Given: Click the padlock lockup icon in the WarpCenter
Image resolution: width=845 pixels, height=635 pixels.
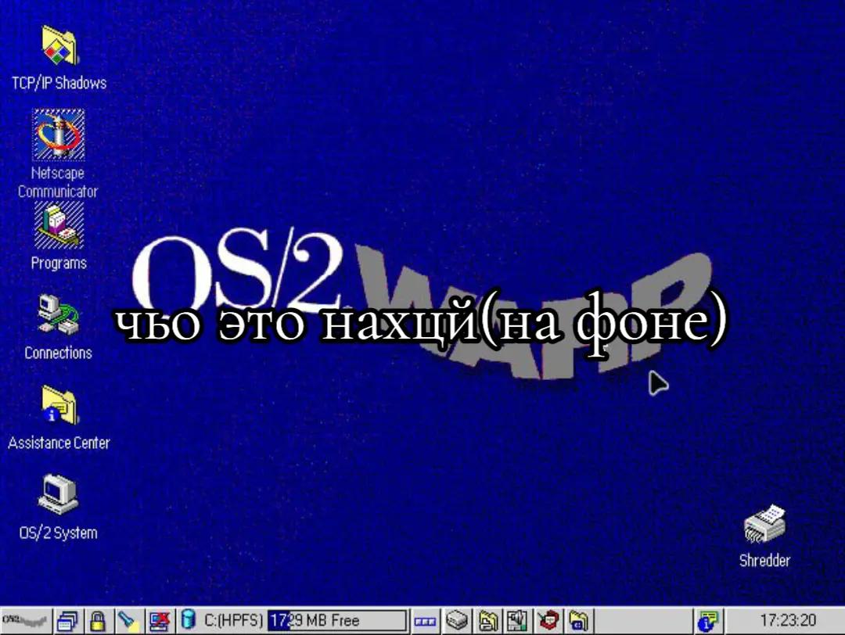Looking at the screenshot, I should pyautogui.click(x=98, y=621).
